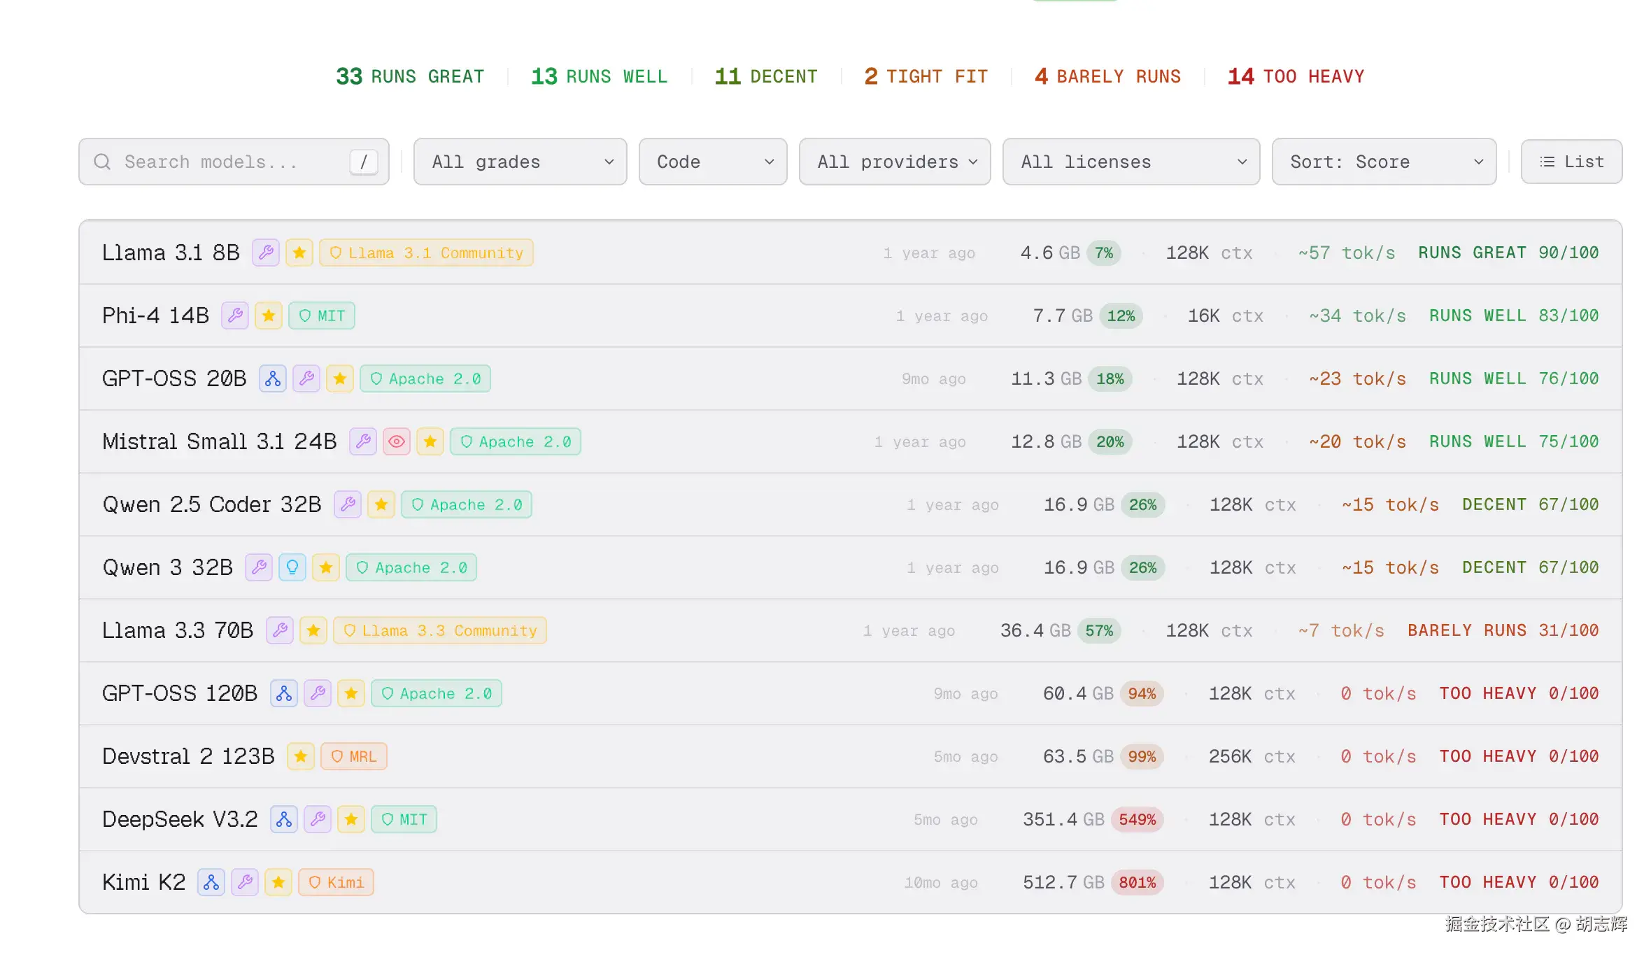
Task: Click the star icon next to Qwen 3 32B
Action: pyautogui.click(x=326, y=567)
